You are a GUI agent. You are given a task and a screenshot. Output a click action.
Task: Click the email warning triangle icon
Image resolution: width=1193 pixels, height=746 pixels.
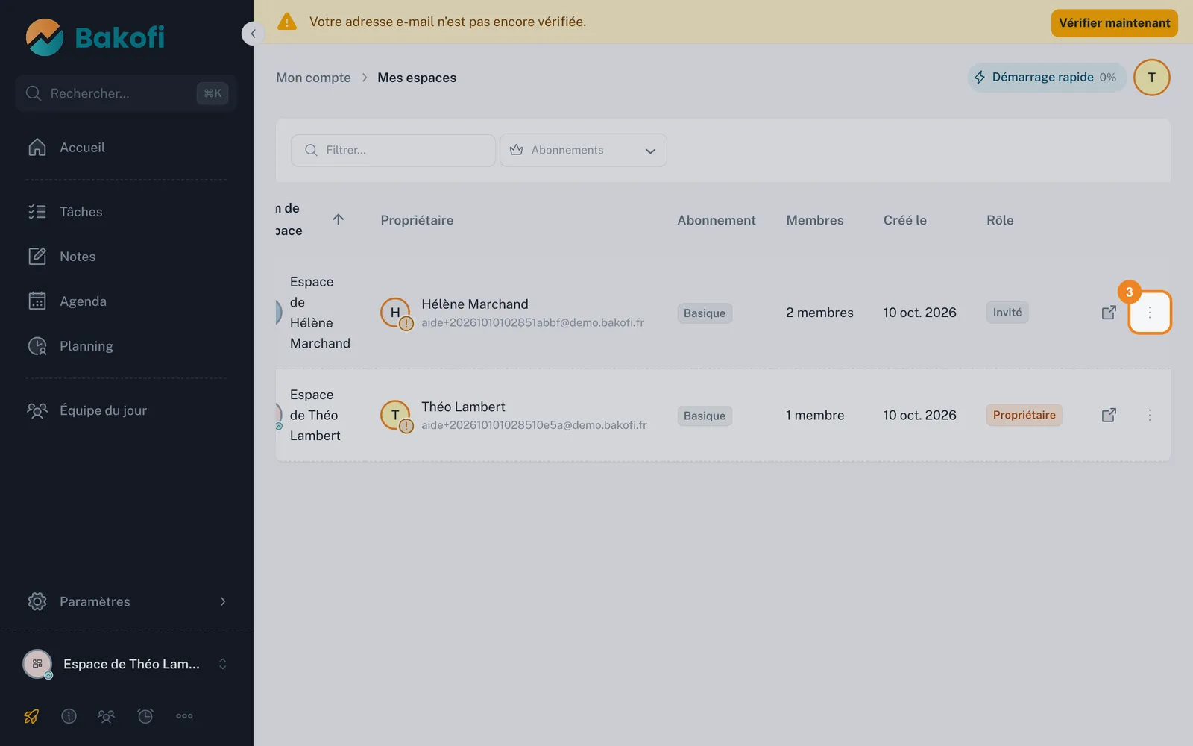pos(287,22)
